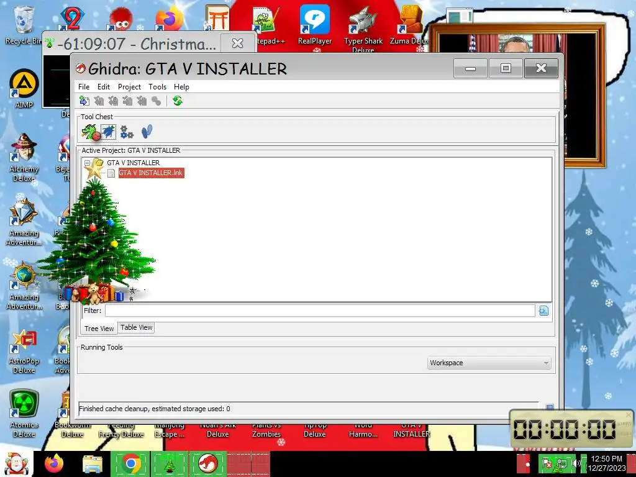Select GTA V INSTALLER.lnk in project tree

tap(151, 173)
